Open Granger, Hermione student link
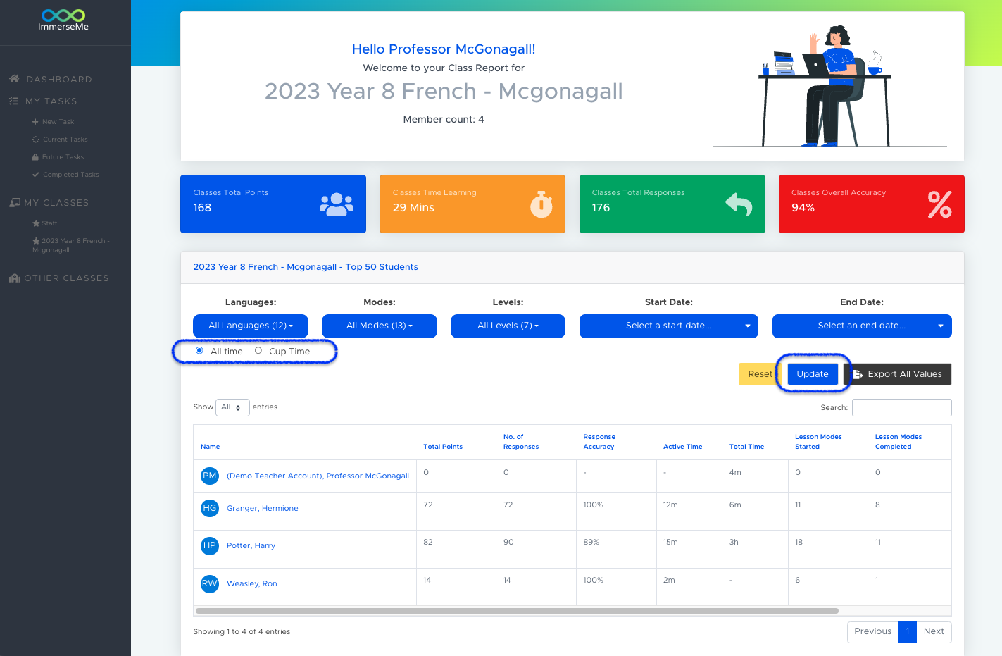 tap(263, 508)
